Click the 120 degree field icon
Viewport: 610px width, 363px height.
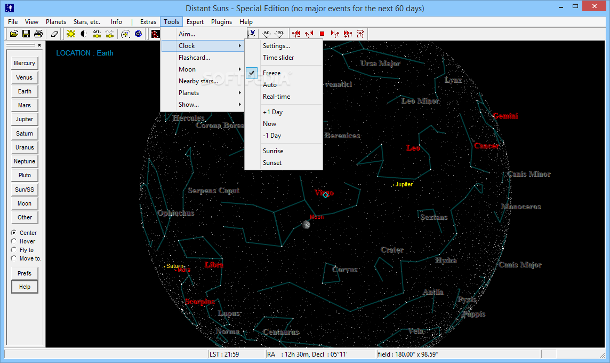(x=279, y=34)
